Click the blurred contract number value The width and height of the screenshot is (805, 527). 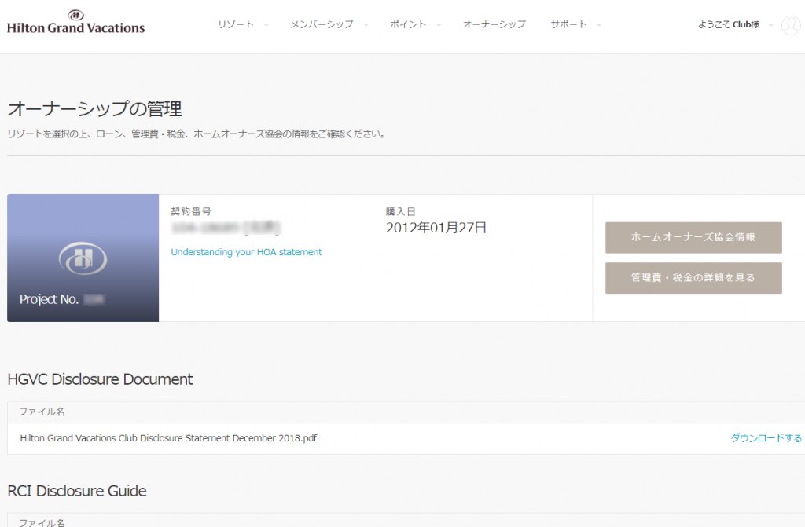coord(226,228)
